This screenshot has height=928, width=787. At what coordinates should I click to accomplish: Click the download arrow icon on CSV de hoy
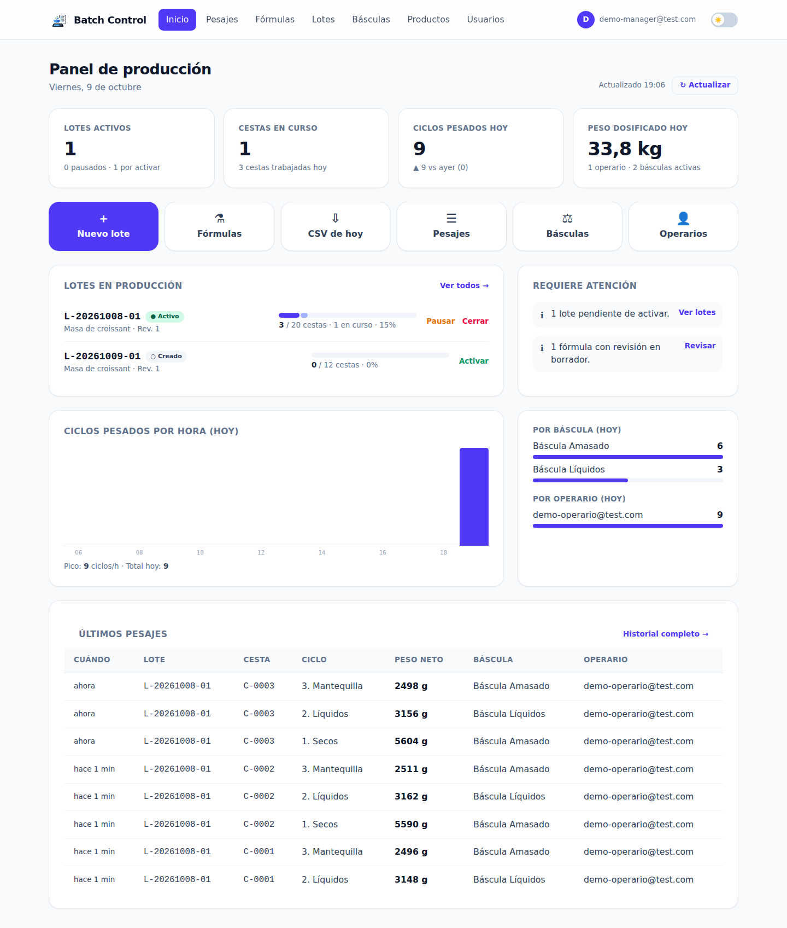(336, 218)
